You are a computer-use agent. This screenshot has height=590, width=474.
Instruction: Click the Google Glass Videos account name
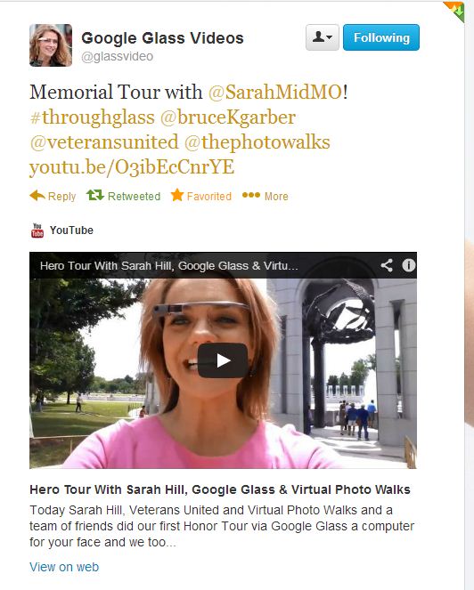pos(162,38)
